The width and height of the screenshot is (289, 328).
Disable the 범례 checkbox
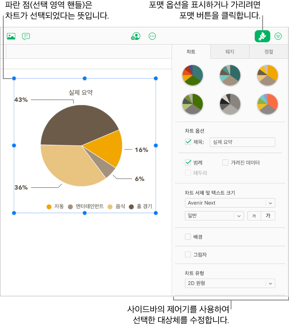(x=188, y=162)
